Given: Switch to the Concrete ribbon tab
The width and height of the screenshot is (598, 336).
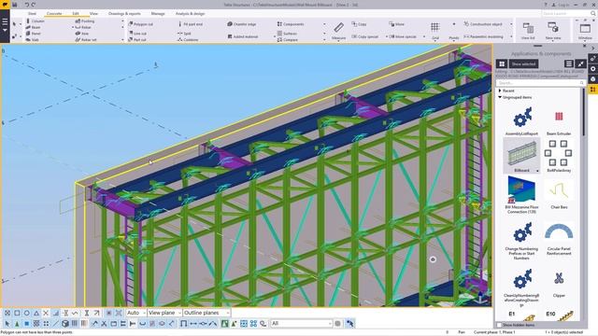Looking at the screenshot, I should (x=54, y=13).
